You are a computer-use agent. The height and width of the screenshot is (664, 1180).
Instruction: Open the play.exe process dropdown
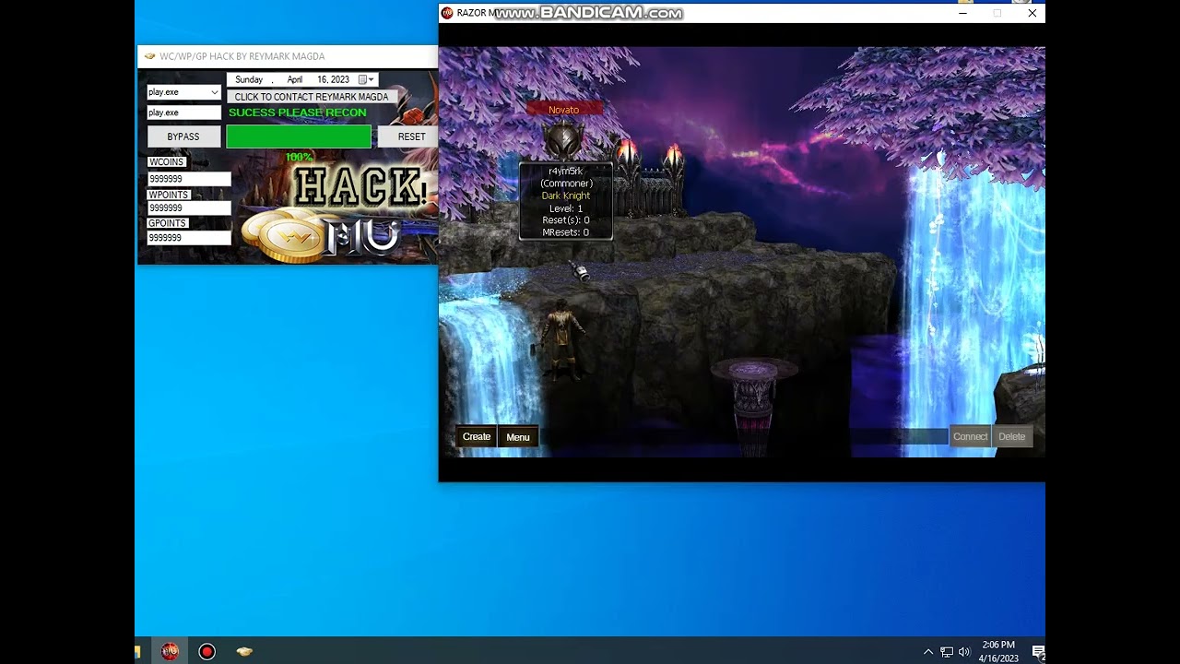[x=214, y=92]
